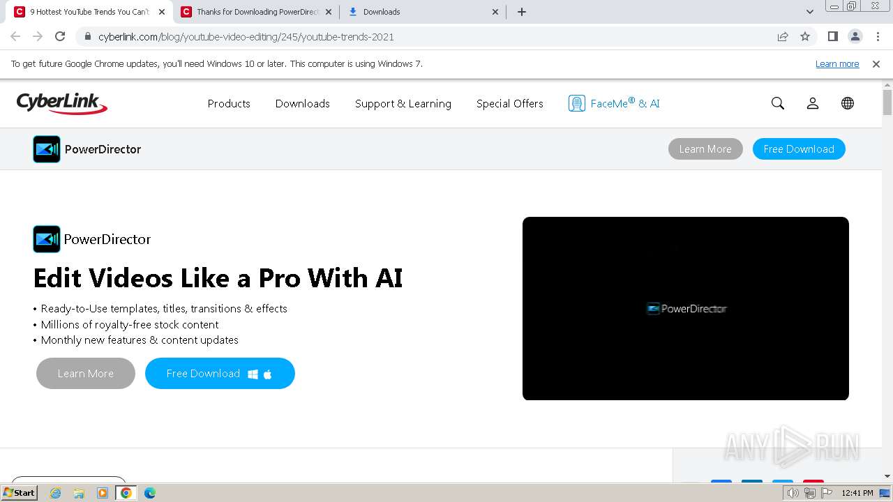
Task: Click the volume speaker tray icon
Action: tap(793, 493)
